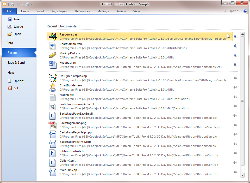
Task: Pin SuitePro.ResourceArSa.dll to the list
Action: pos(235,106)
